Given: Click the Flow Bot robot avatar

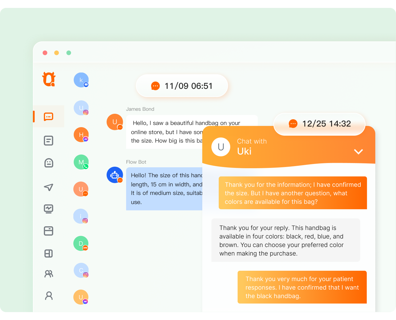Looking at the screenshot, I should [115, 175].
